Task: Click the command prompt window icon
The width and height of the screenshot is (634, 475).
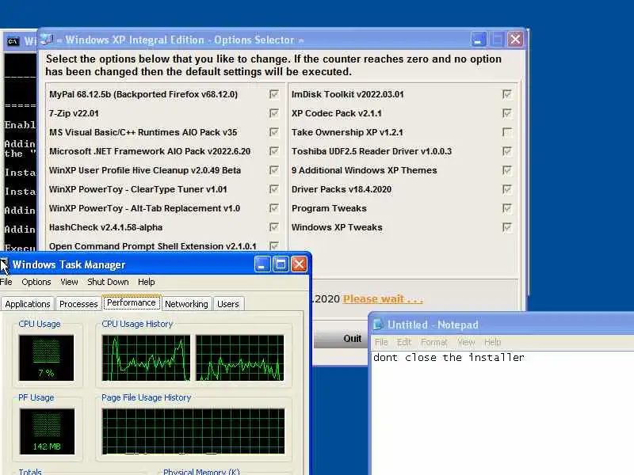Action: coord(13,41)
